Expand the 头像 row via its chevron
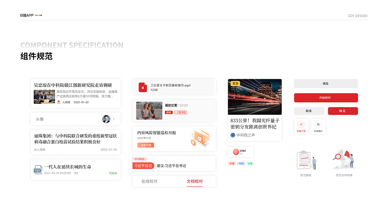 (114, 119)
